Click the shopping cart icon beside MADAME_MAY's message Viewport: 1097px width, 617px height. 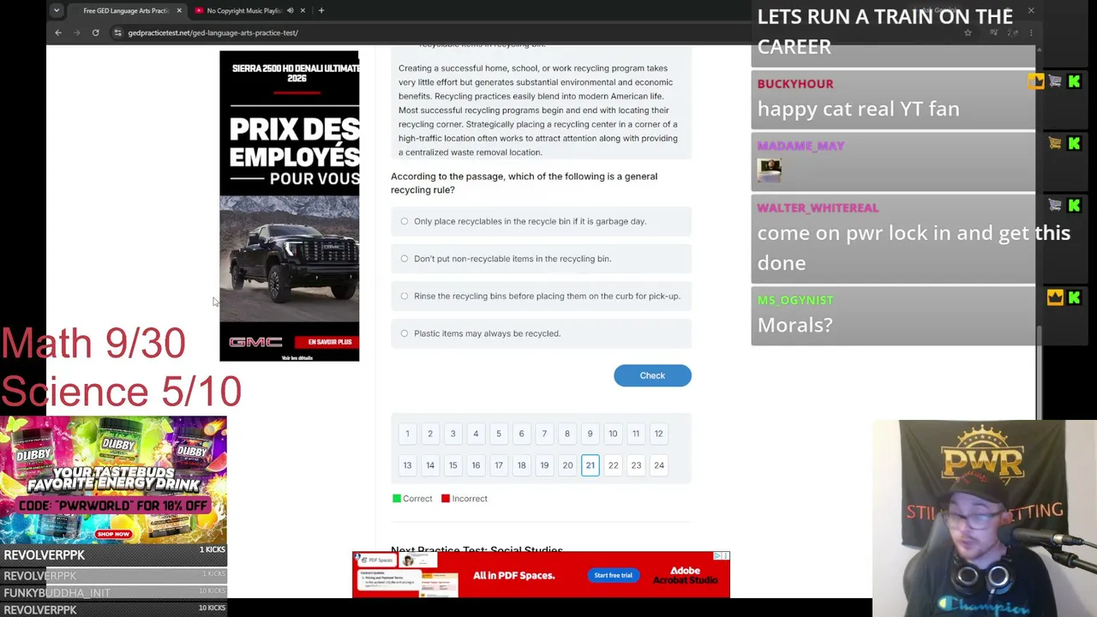1055,144
